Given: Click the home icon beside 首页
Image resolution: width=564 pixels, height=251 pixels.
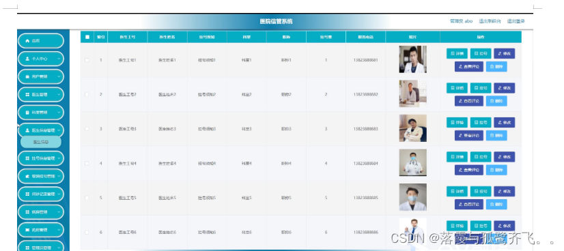Looking at the screenshot, I should (x=27, y=41).
